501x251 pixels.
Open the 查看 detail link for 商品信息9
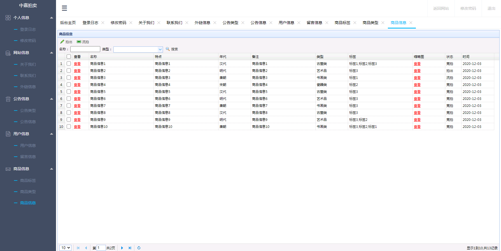click(x=77, y=120)
